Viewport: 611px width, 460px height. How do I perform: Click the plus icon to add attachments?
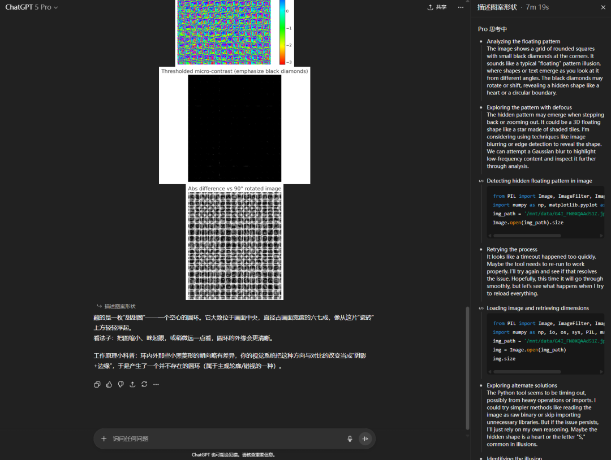click(104, 439)
